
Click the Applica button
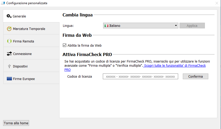(x=192, y=26)
